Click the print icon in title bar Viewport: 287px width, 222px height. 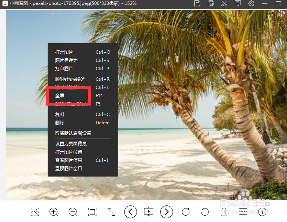pos(211,3)
